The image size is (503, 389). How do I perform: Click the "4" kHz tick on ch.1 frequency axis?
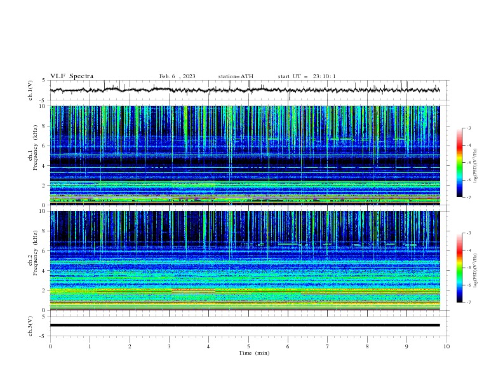pyautogui.click(x=45, y=166)
